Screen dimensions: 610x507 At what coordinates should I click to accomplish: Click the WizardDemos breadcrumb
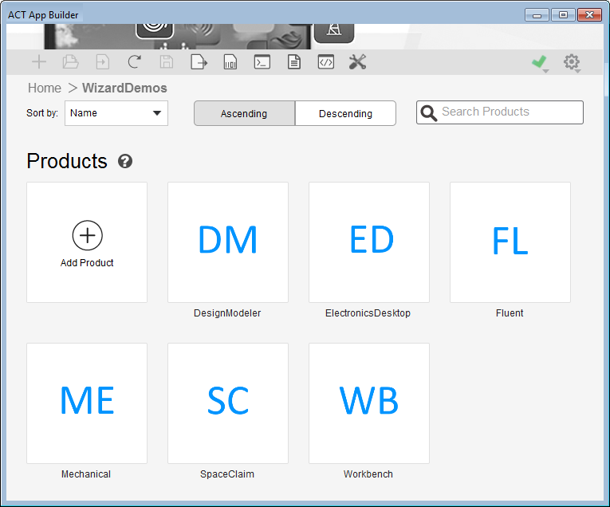(x=124, y=88)
